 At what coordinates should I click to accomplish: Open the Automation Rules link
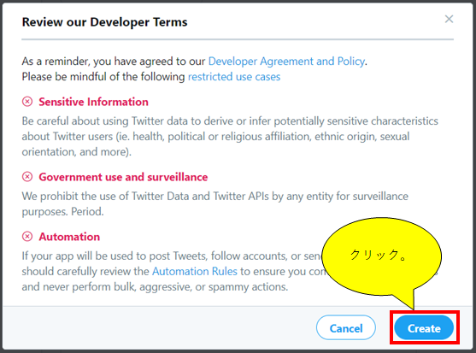[195, 271]
